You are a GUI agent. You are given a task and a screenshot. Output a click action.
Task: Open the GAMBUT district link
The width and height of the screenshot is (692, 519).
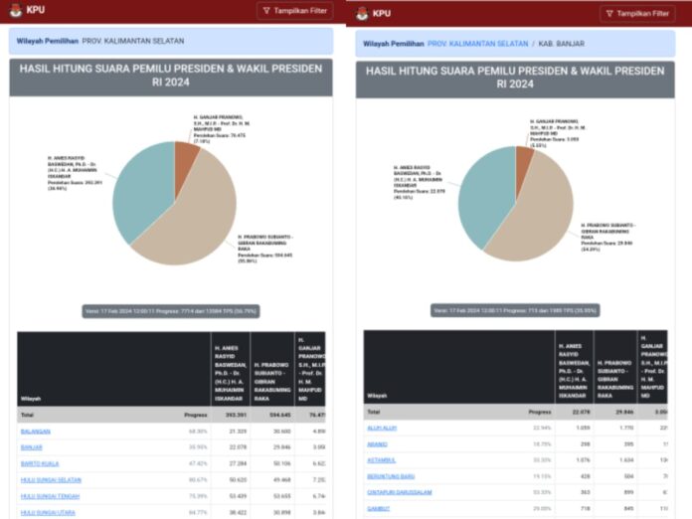click(378, 508)
